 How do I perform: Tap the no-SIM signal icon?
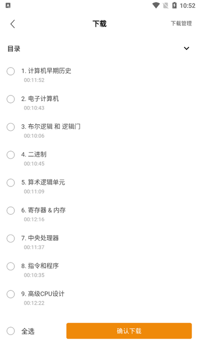pos(166,5)
